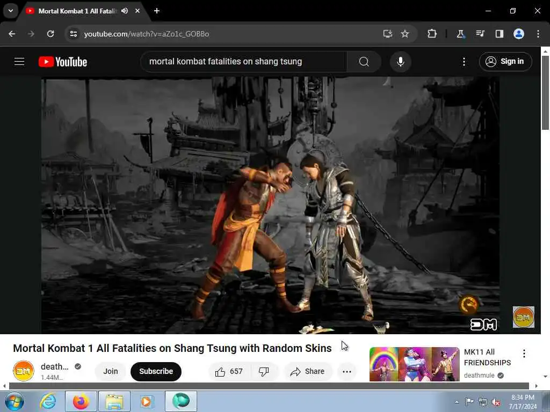The width and height of the screenshot is (550, 412).
Task: Show hidden system tray icons
Action: 457,402
